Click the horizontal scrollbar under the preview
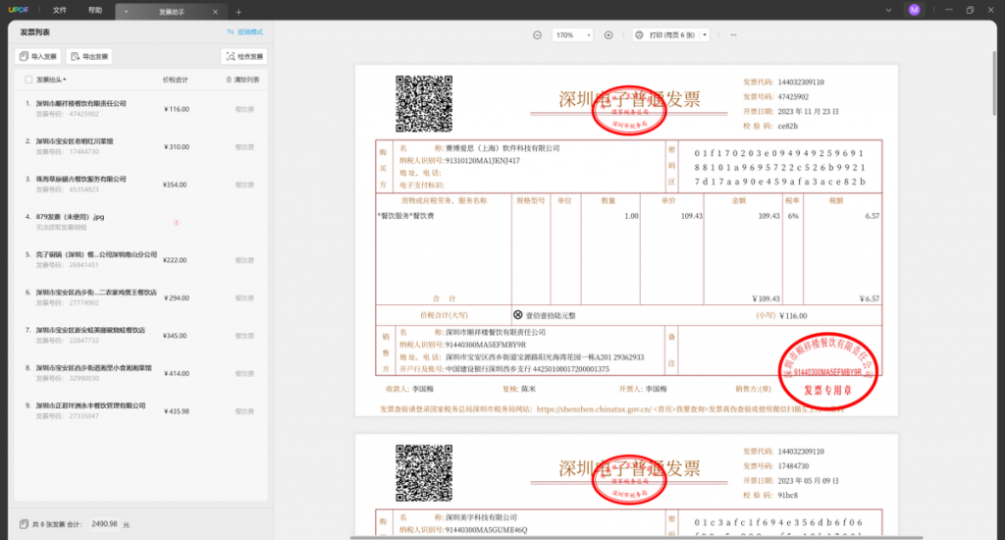 coord(636,537)
